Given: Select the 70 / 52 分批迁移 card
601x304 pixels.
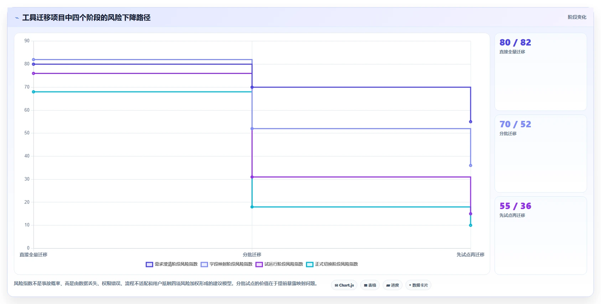Looking at the screenshot, I should [x=540, y=154].
